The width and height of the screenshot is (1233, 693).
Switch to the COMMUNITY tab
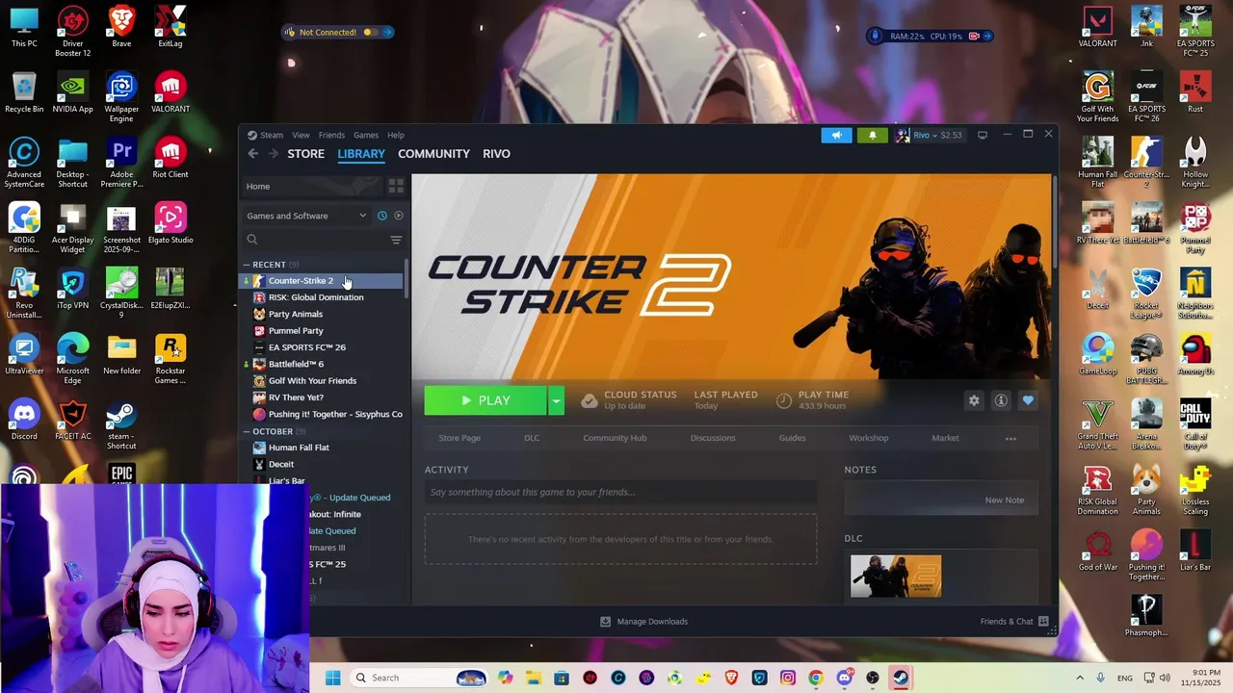tap(433, 154)
